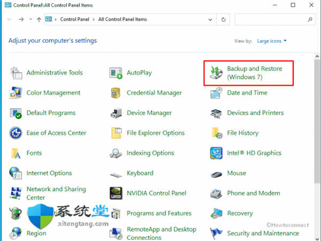Open the Color Management icon
Viewport: 321px width, 241px height.
coord(16,93)
